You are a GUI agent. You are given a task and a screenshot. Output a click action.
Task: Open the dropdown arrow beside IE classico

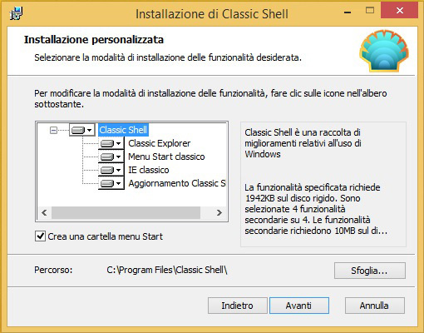[119, 170]
